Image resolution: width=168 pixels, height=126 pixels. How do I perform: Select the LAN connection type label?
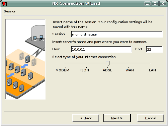click(x=152, y=70)
